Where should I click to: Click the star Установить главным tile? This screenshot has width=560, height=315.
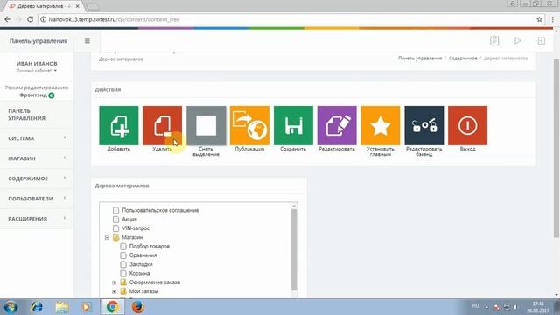pos(381,125)
